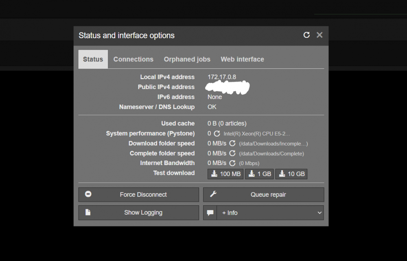Click the System performance (Pystone) label
Image resolution: width=407 pixels, height=261 pixels.
tap(150, 133)
